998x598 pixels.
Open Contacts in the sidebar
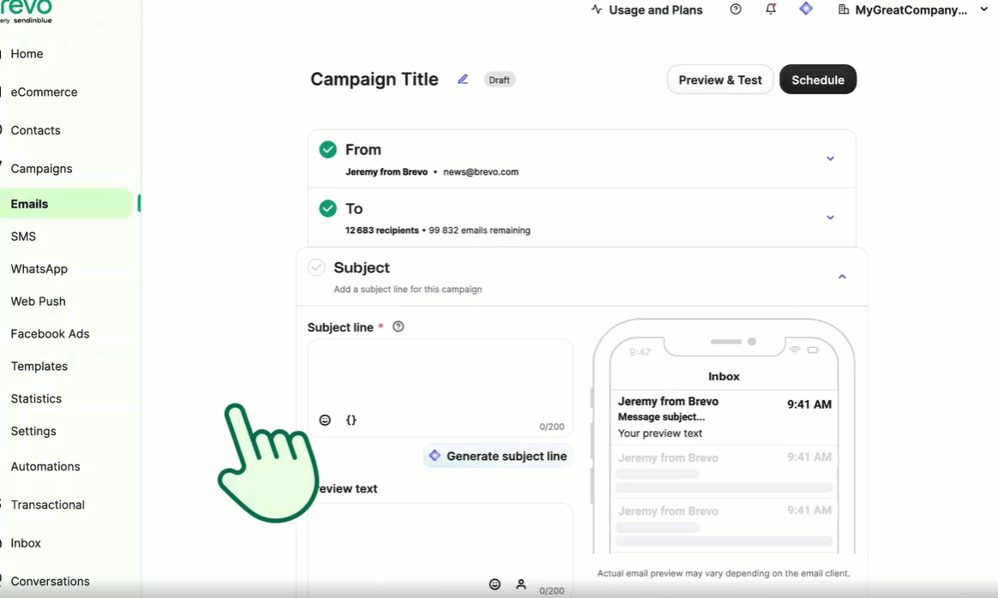tap(36, 130)
